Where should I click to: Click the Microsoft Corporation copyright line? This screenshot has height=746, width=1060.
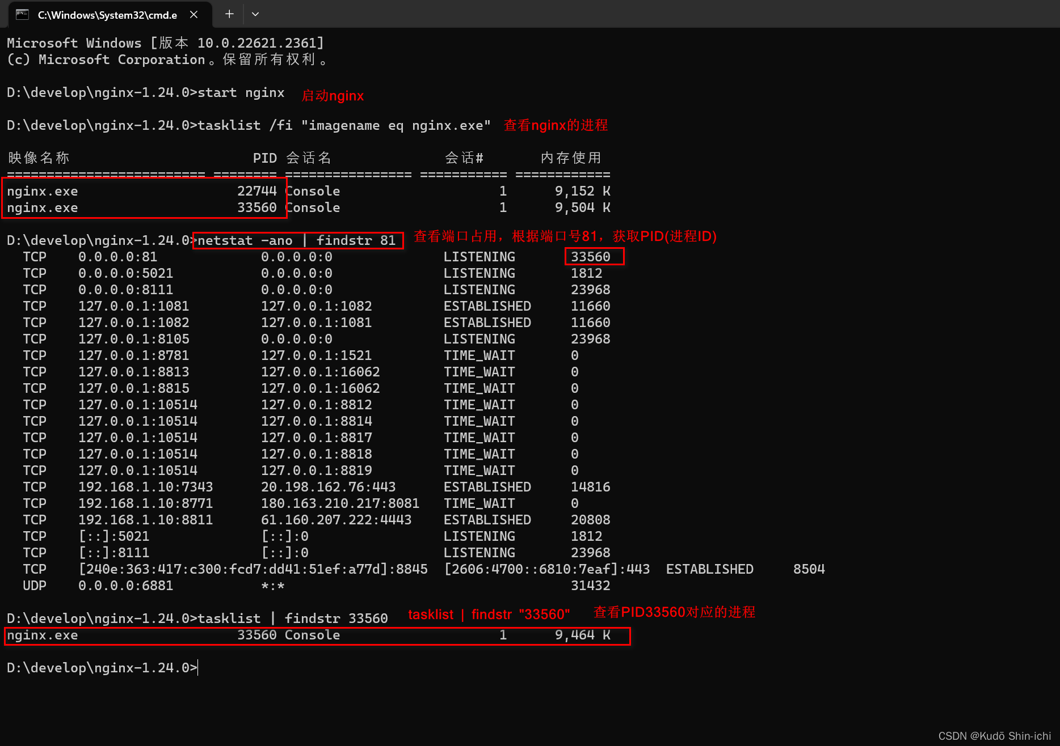167,60
